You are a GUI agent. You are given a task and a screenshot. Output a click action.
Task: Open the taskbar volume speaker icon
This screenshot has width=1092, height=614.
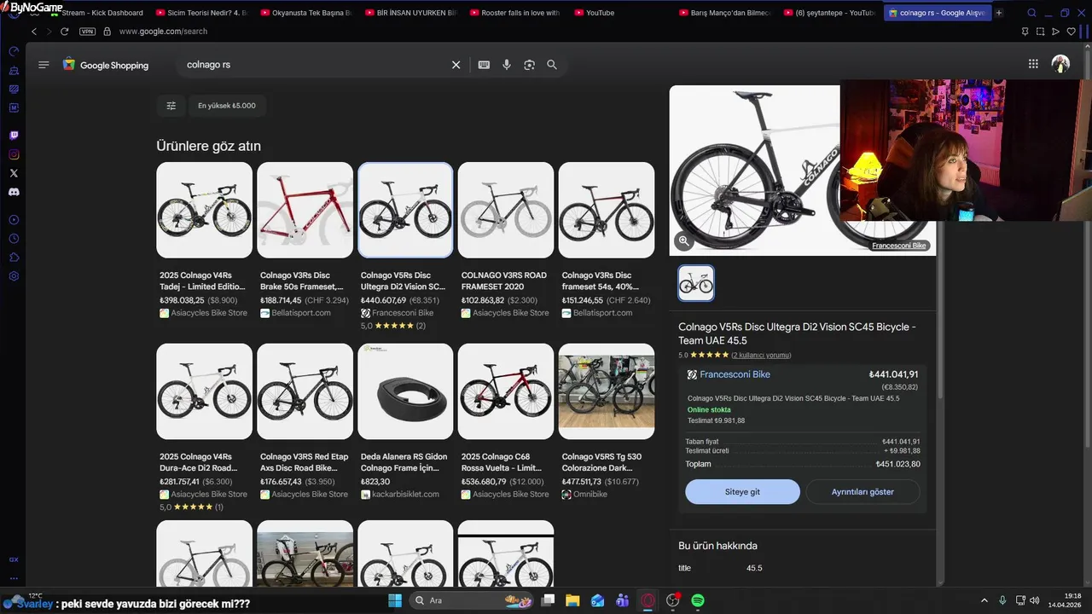pos(1034,600)
